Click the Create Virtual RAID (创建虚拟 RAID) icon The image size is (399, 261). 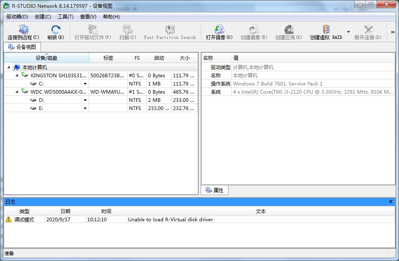point(326,29)
